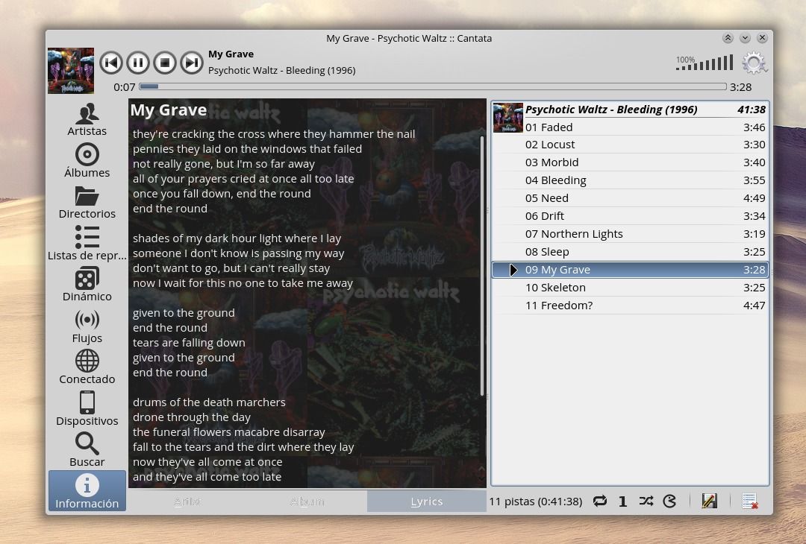Select track 07 Northern Lights in queue
806x544 pixels.
point(573,234)
